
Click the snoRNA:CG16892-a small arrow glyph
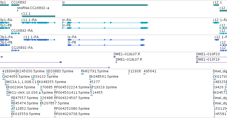click(x=18, y=11)
